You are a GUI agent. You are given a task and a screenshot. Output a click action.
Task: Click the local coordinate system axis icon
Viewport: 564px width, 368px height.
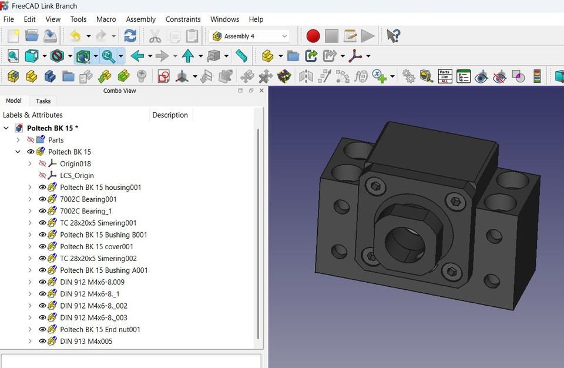(x=355, y=56)
